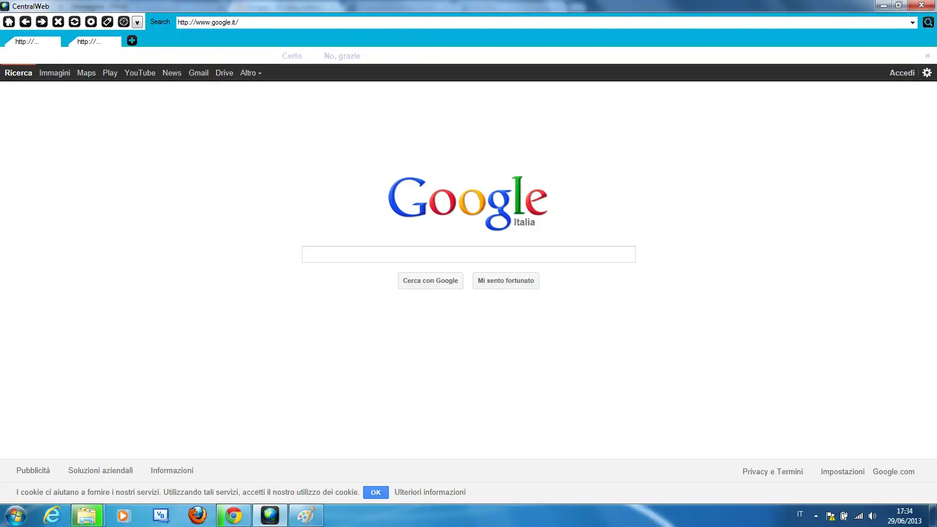
Task: Switch to the first http:// tab
Action: click(x=32, y=42)
